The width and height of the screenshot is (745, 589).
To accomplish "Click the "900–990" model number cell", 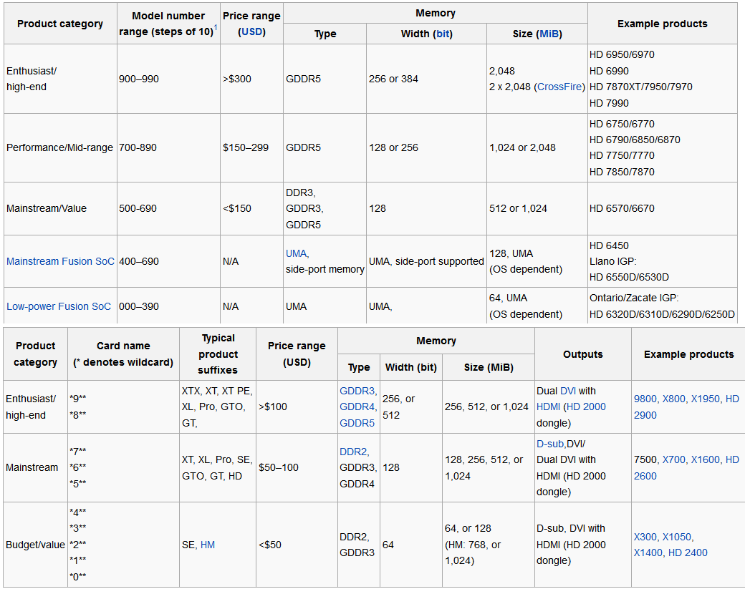I will click(x=168, y=79).
